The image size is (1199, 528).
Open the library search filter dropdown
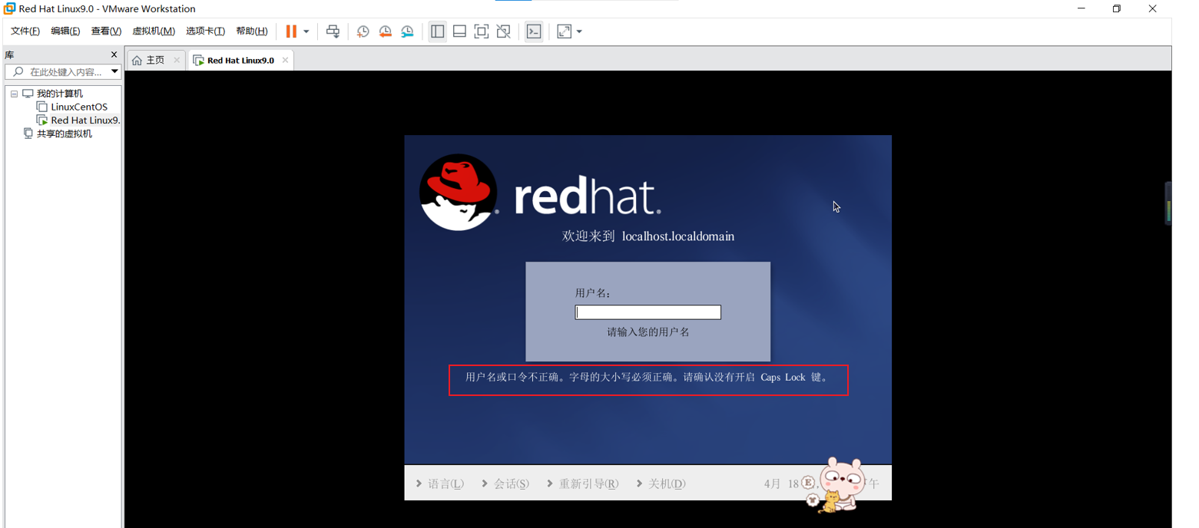pos(114,71)
